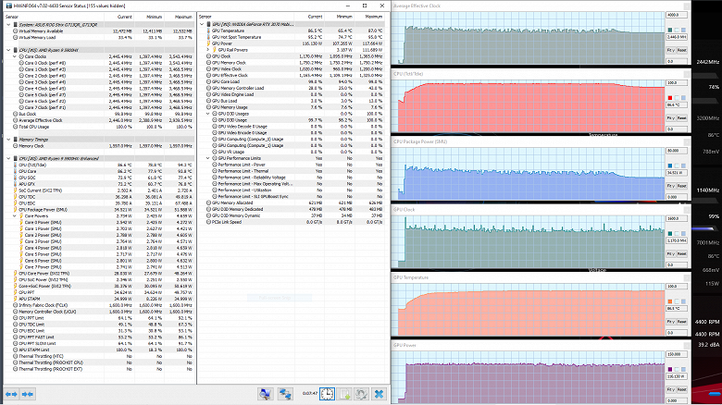Screen dimensions: 722x405
Task: Collapse the Core Clocks subtree
Action: [x=14, y=56]
